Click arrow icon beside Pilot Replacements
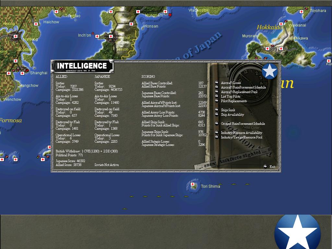This screenshot has width=332, height=249. 217,101
